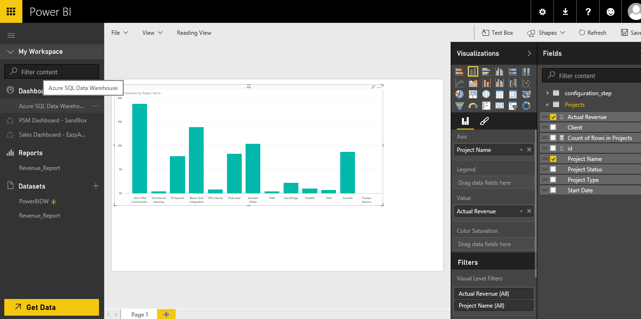Click the Refresh button

point(592,33)
